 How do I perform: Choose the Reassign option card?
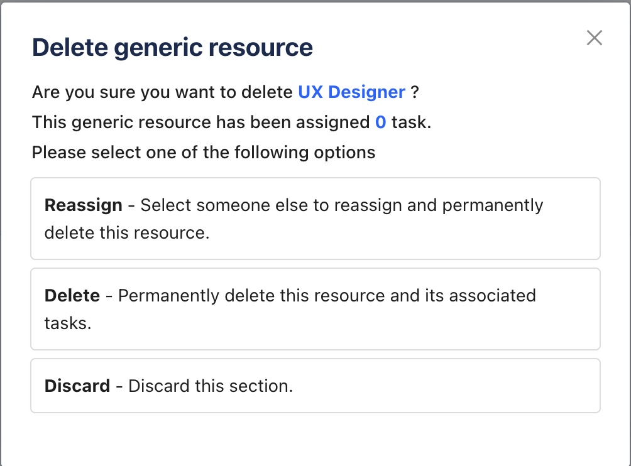pos(315,219)
